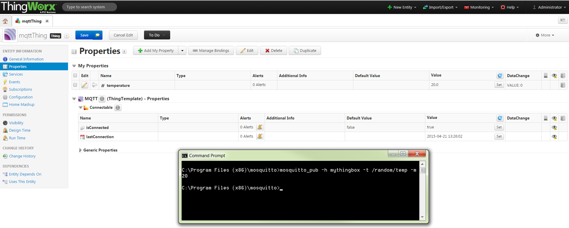Open the Import/Export menu

440,7
